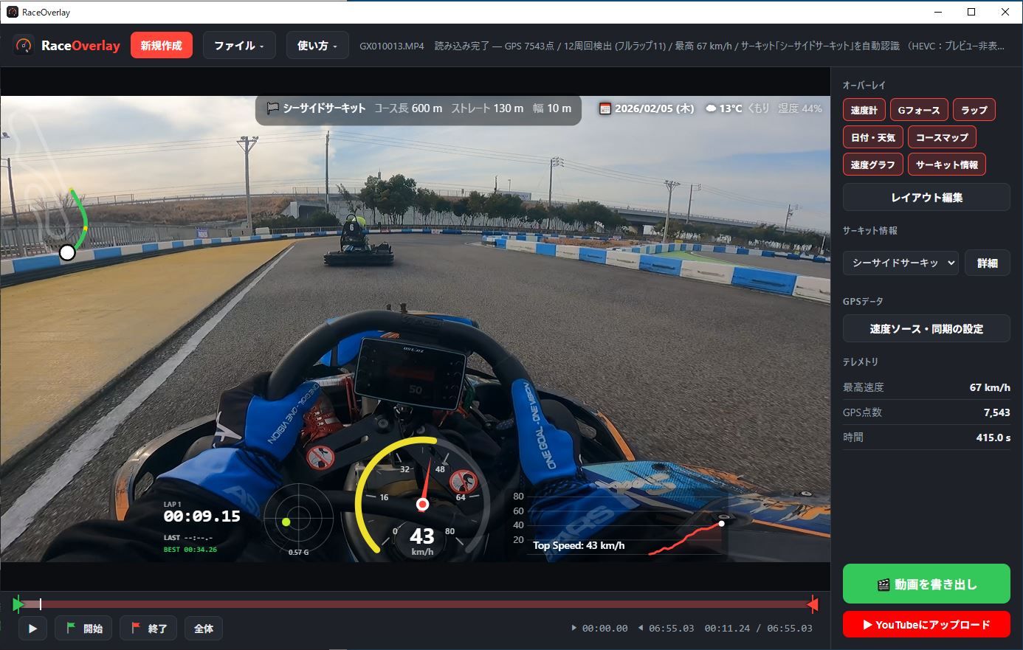This screenshot has width=1023, height=650.
Task: Click the white playhead on the timeline
Action: point(40,604)
